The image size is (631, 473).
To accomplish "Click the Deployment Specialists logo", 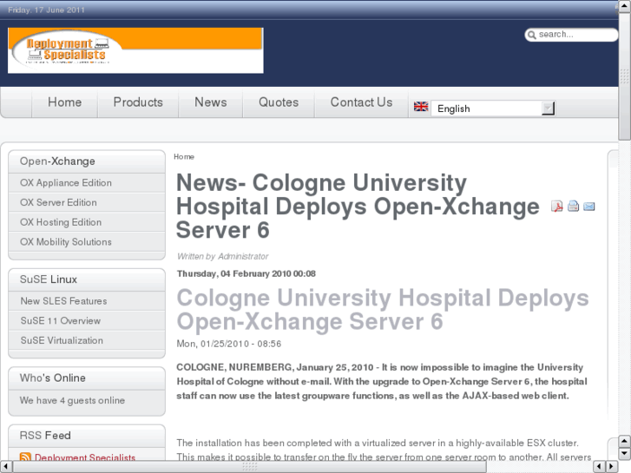I will pyautogui.click(x=135, y=50).
